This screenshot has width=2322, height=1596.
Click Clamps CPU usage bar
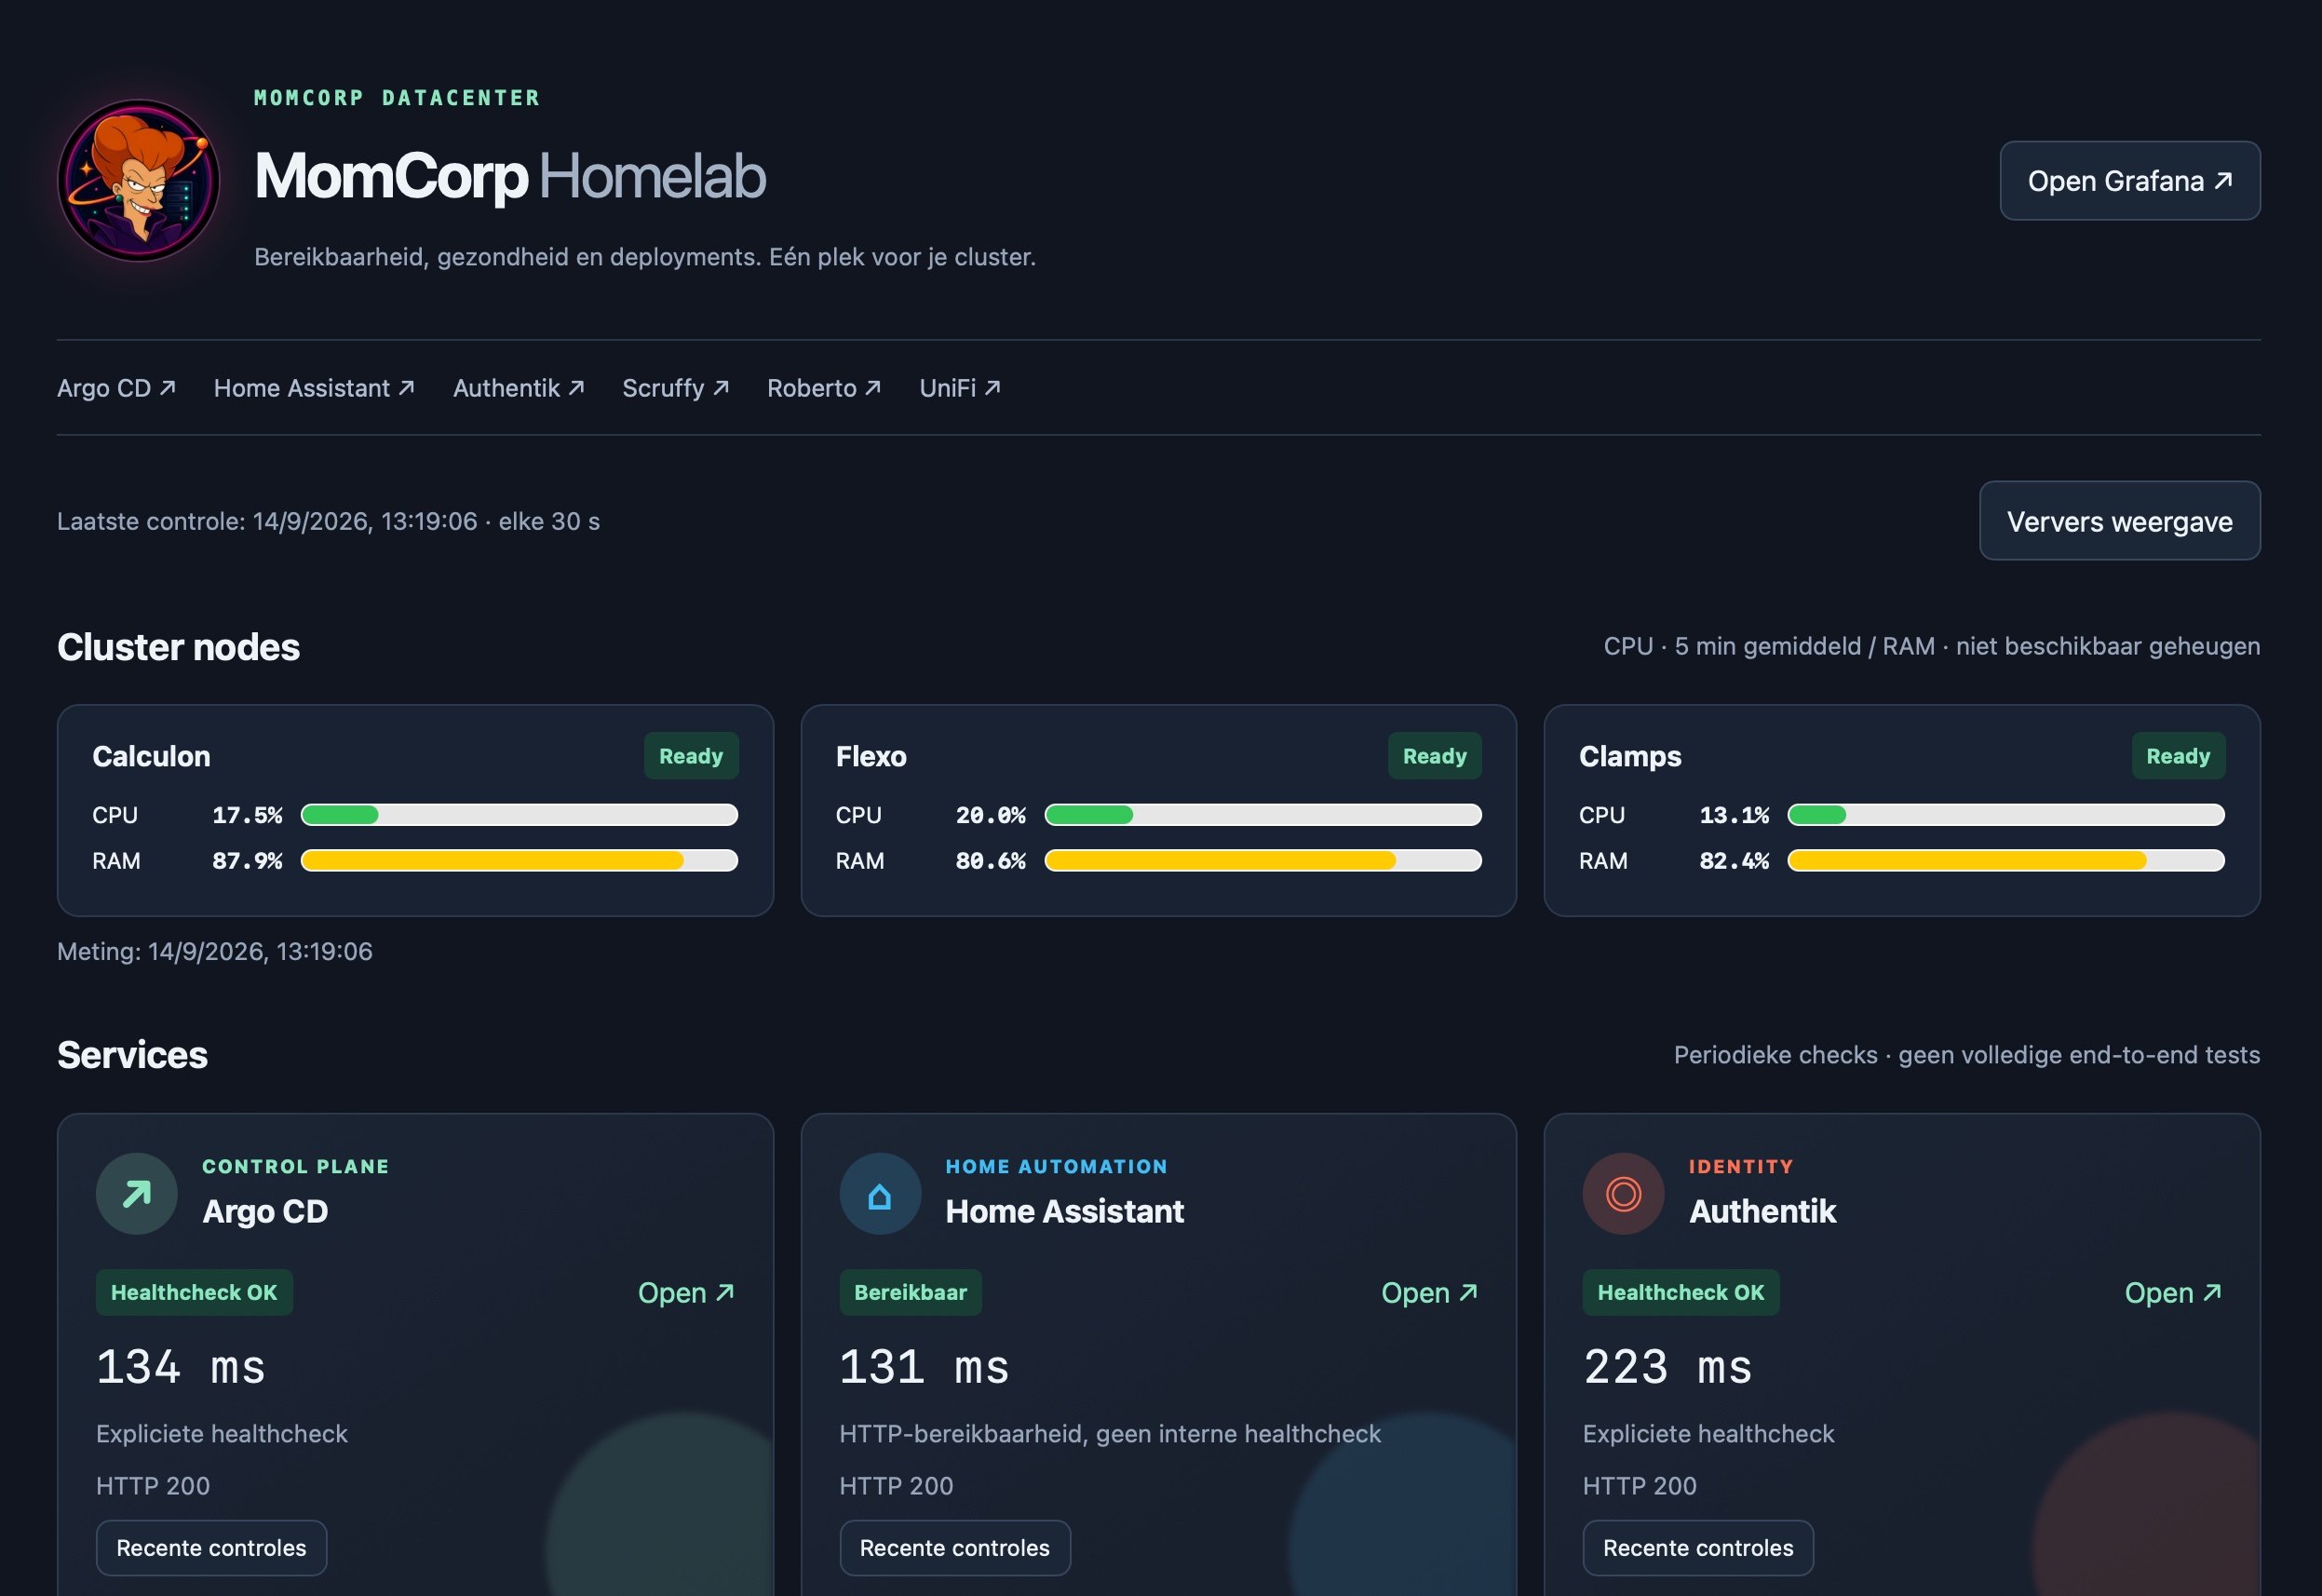(2006, 815)
